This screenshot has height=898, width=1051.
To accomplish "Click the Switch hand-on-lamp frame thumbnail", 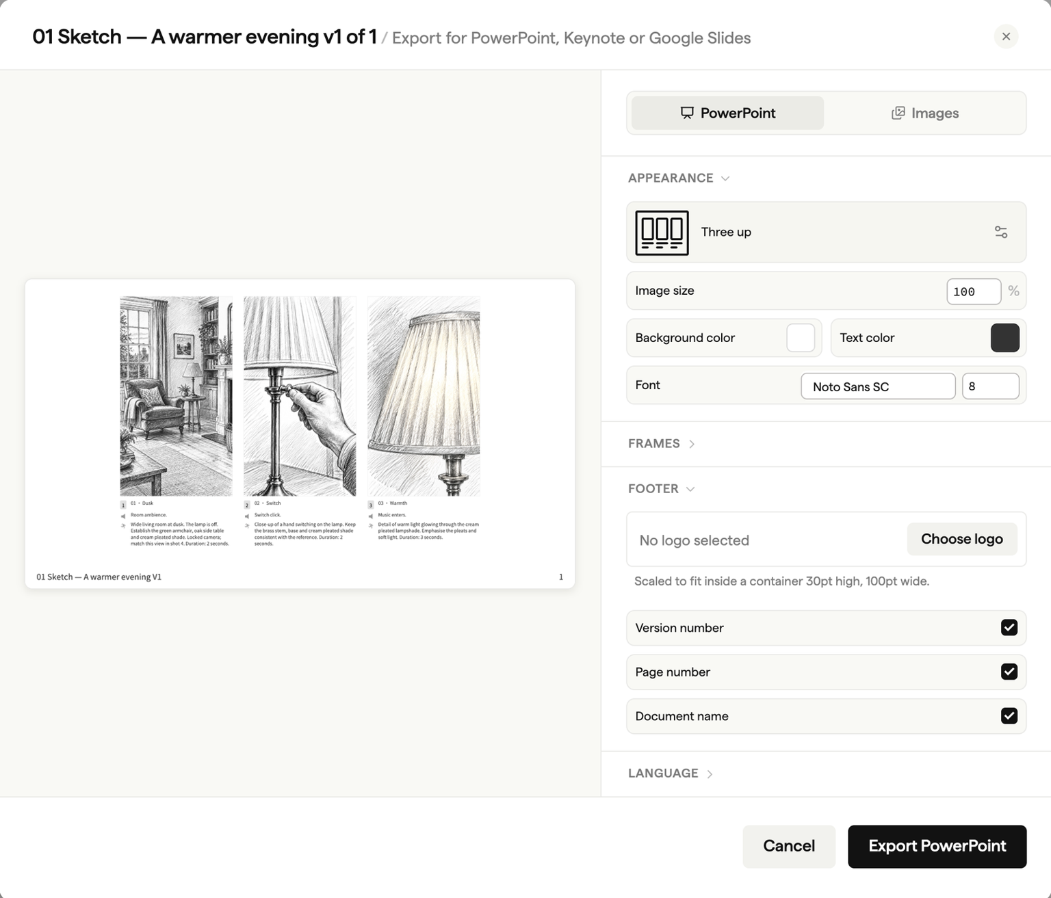I will 300,396.
